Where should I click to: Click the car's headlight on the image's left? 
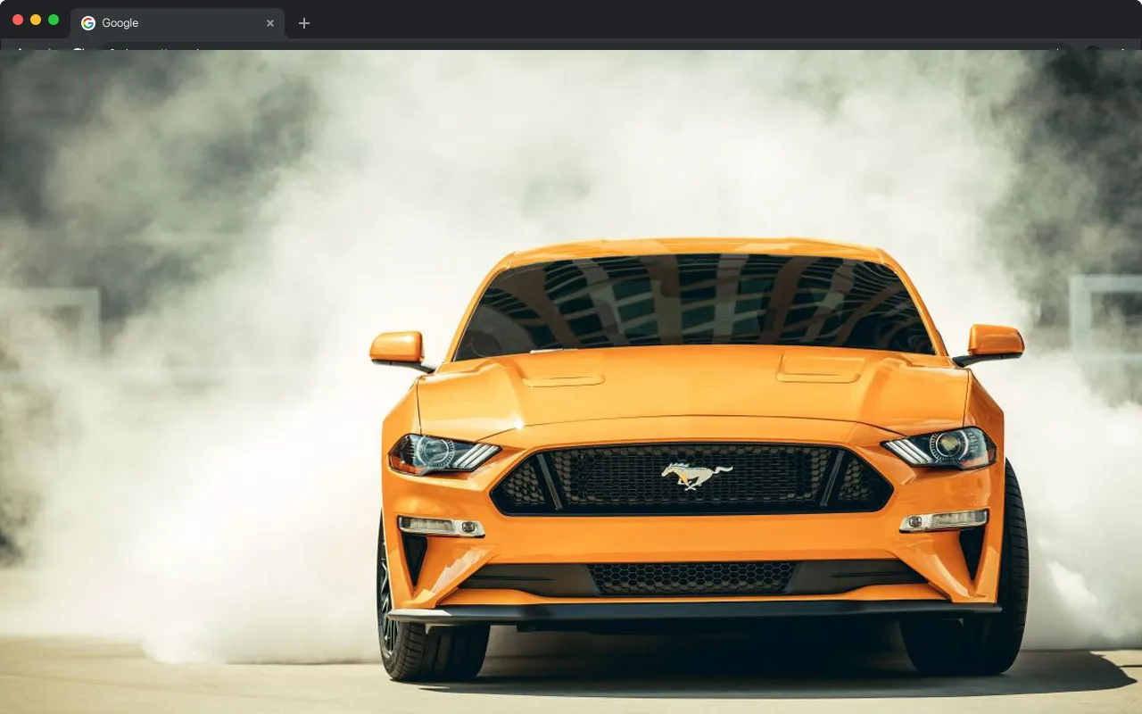[x=443, y=453]
